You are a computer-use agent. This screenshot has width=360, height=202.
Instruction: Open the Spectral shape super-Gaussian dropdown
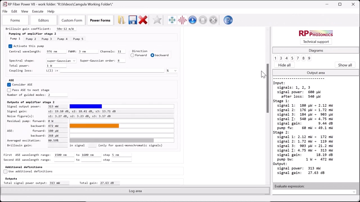[x=61, y=61]
